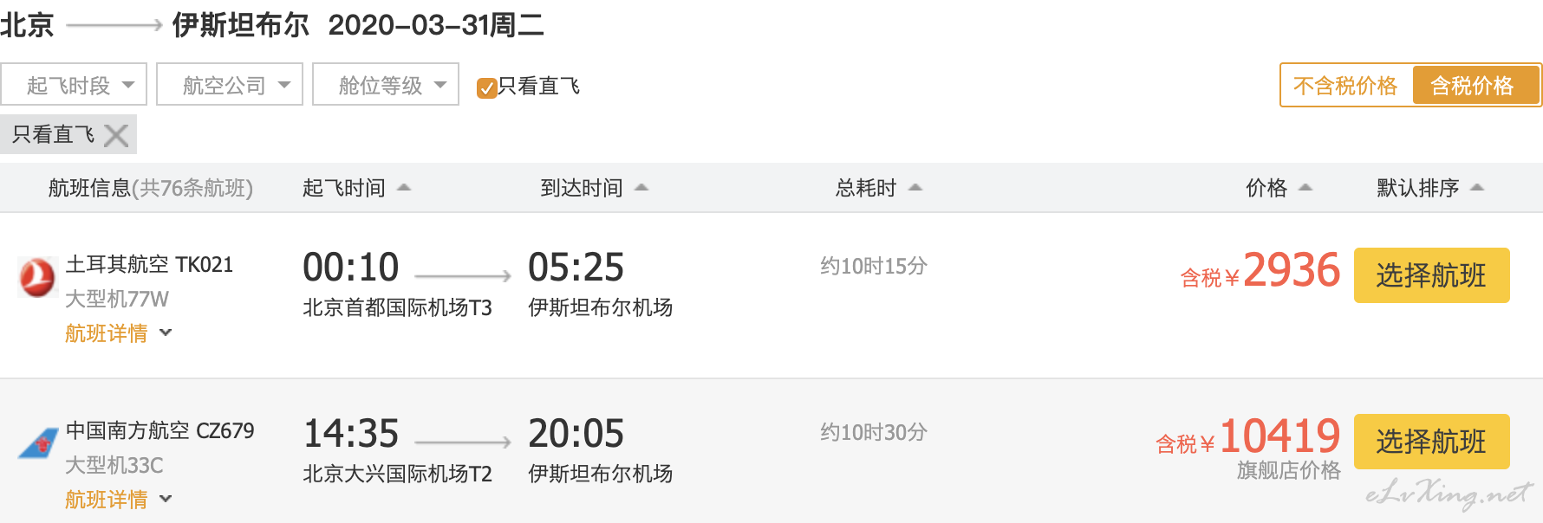Viewport: 1543px width, 523px height.
Task: Remove the 只看直飞 filter tag
Action: (115, 135)
